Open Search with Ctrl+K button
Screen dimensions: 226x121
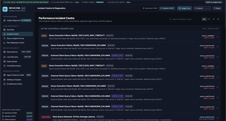pos(202,8)
